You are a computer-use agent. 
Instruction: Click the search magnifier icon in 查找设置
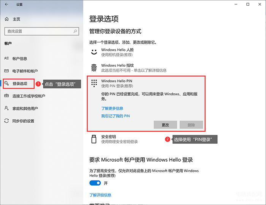[75, 31]
